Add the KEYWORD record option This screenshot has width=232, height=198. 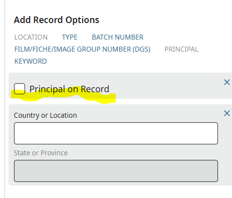pyautogui.click(x=31, y=61)
